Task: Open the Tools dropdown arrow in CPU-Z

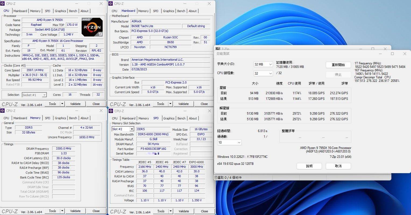Action: (62, 104)
